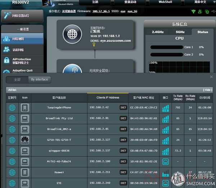Sort by Clients IP Address column
Viewport: 216px width, 188px height.
click(x=108, y=97)
